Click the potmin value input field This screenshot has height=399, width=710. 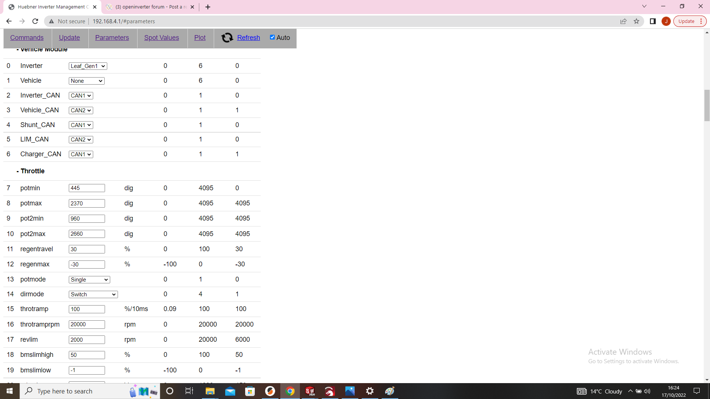[x=87, y=188]
